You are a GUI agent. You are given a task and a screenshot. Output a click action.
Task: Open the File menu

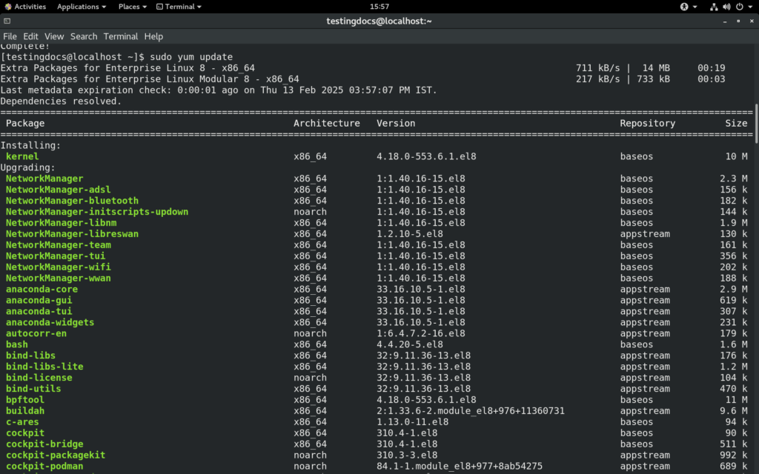click(10, 36)
